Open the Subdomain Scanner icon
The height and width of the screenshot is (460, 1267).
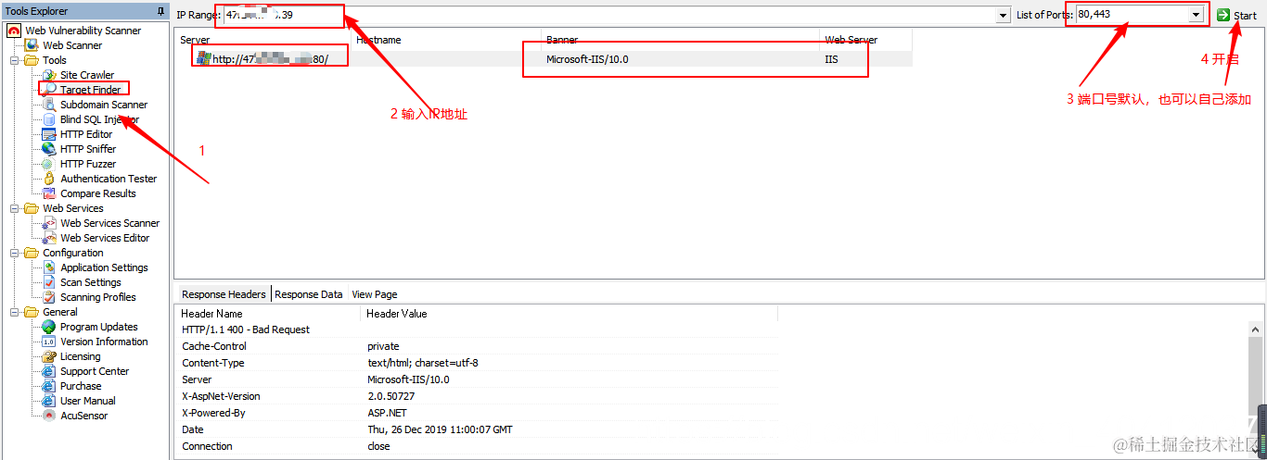(x=49, y=105)
